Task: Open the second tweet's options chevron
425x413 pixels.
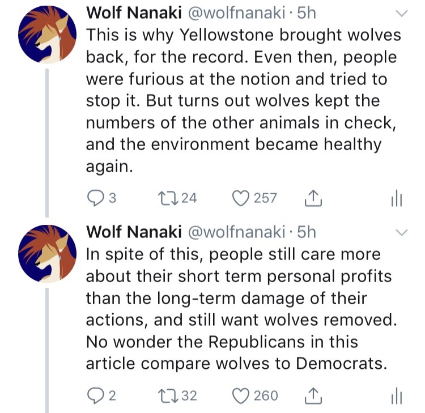Action: click(401, 233)
